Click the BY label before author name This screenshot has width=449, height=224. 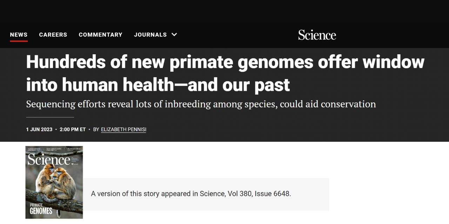96,129
